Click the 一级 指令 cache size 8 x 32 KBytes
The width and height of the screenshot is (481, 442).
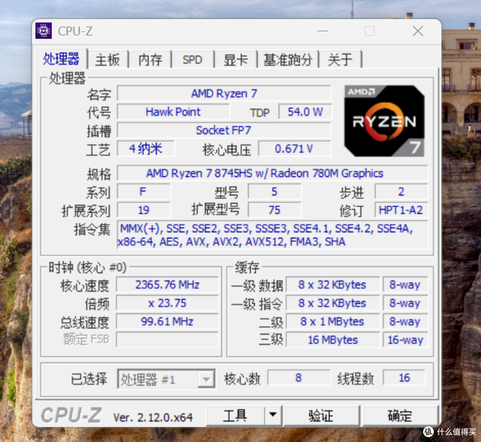click(333, 303)
